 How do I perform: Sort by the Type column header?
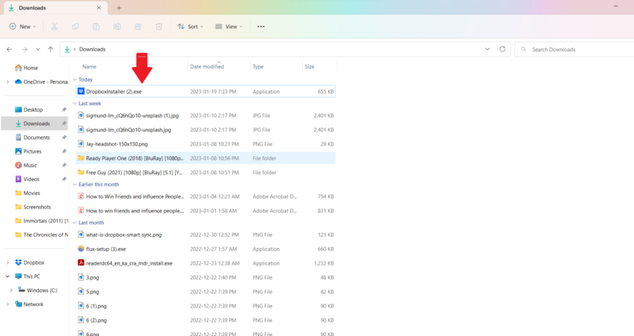tap(258, 67)
